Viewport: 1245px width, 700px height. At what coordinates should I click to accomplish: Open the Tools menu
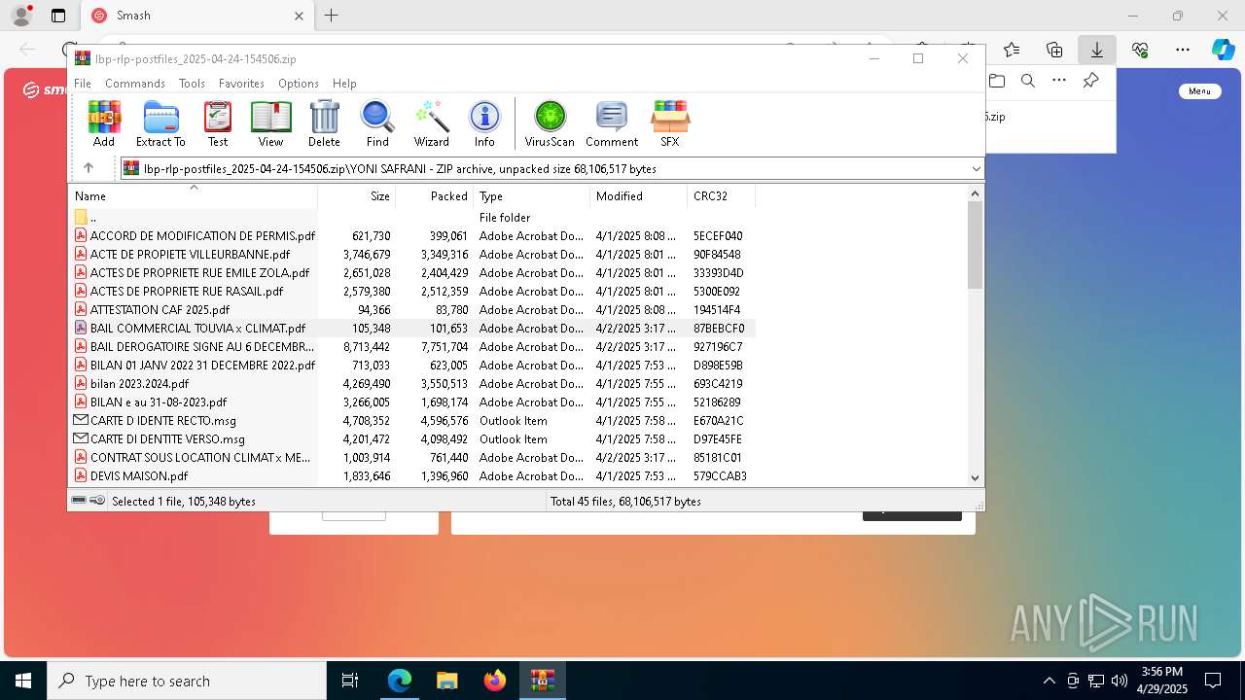(x=192, y=84)
